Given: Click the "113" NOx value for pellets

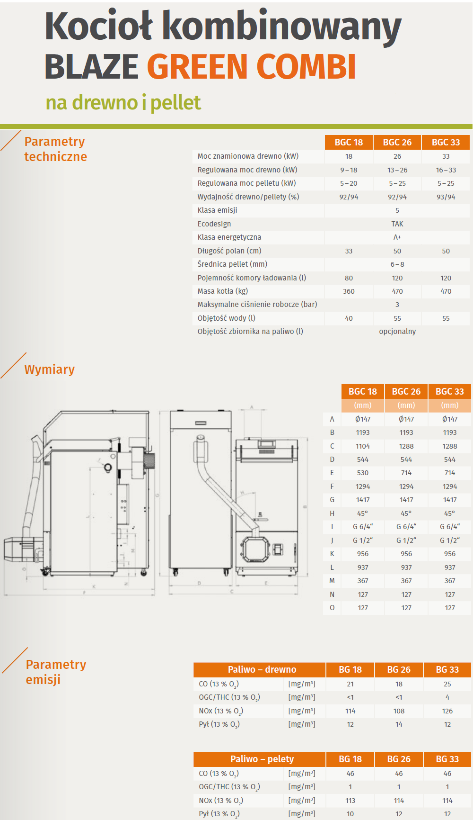Looking at the screenshot, I should pos(350,801).
